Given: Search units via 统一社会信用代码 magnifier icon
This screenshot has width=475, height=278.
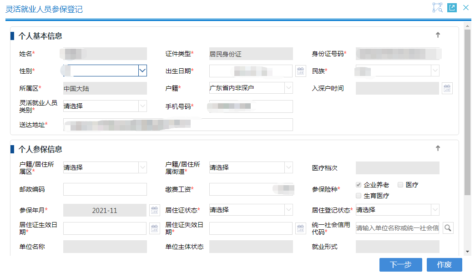Looking at the screenshot, I should coord(448,228).
